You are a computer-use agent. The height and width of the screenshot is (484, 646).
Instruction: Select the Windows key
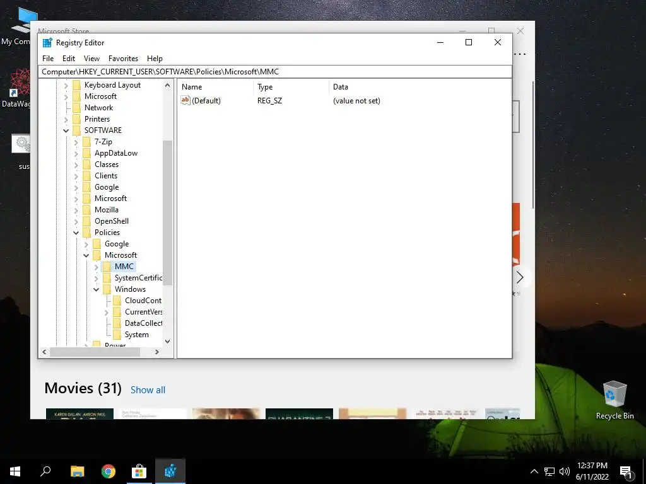130,289
